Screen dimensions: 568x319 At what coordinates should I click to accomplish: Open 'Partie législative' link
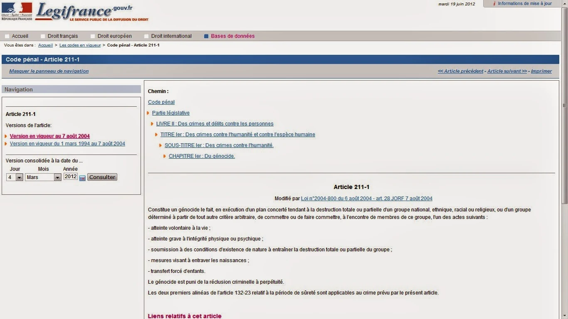click(x=171, y=113)
